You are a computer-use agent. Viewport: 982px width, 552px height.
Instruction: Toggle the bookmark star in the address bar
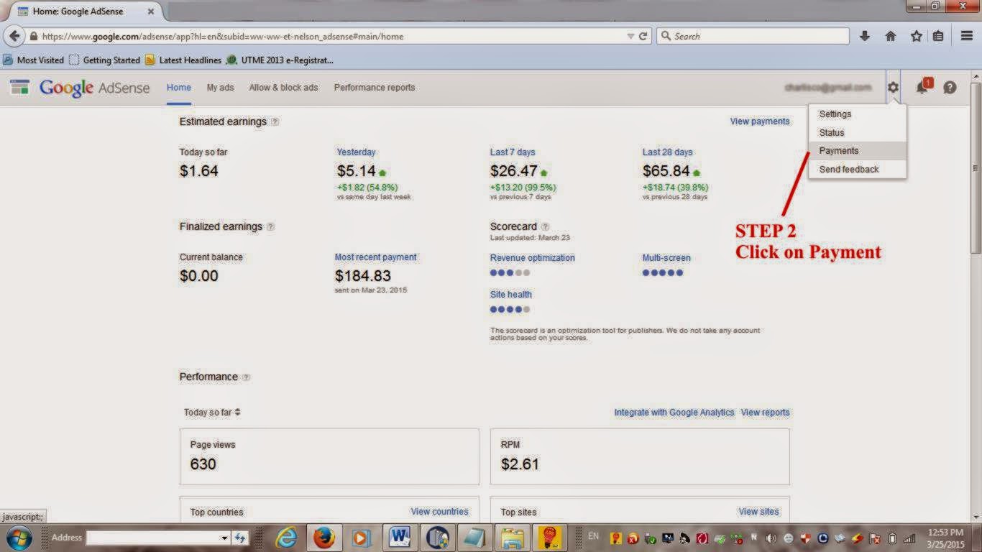915,35
